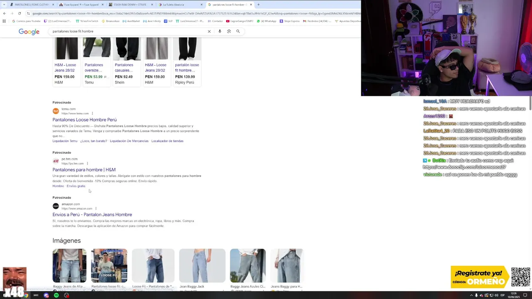Switch to PANTALONES | ROME CLOTHING tab

tap(32, 5)
